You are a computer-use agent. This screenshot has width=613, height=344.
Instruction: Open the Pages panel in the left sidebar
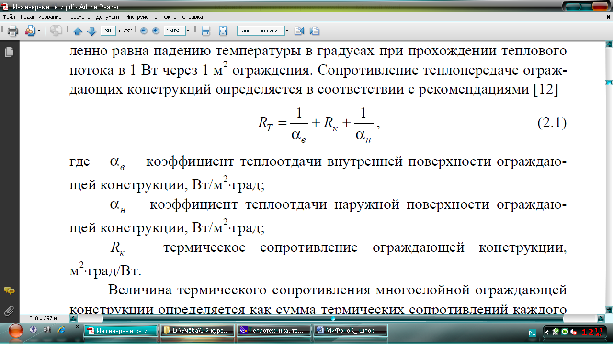click(9, 53)
